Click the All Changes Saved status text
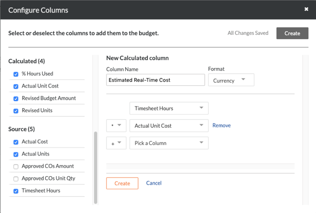The image size is (316, 213). tap(248, 33)
